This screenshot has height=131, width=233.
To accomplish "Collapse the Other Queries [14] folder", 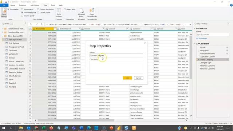I will (x=3, y=36).
